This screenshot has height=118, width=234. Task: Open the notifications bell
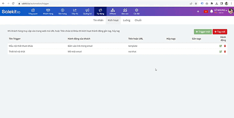[212, 11]
